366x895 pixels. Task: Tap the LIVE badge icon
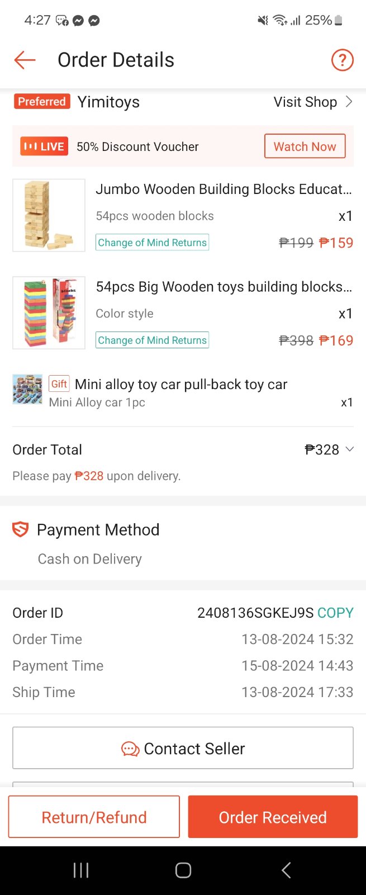tap(44, 146)
